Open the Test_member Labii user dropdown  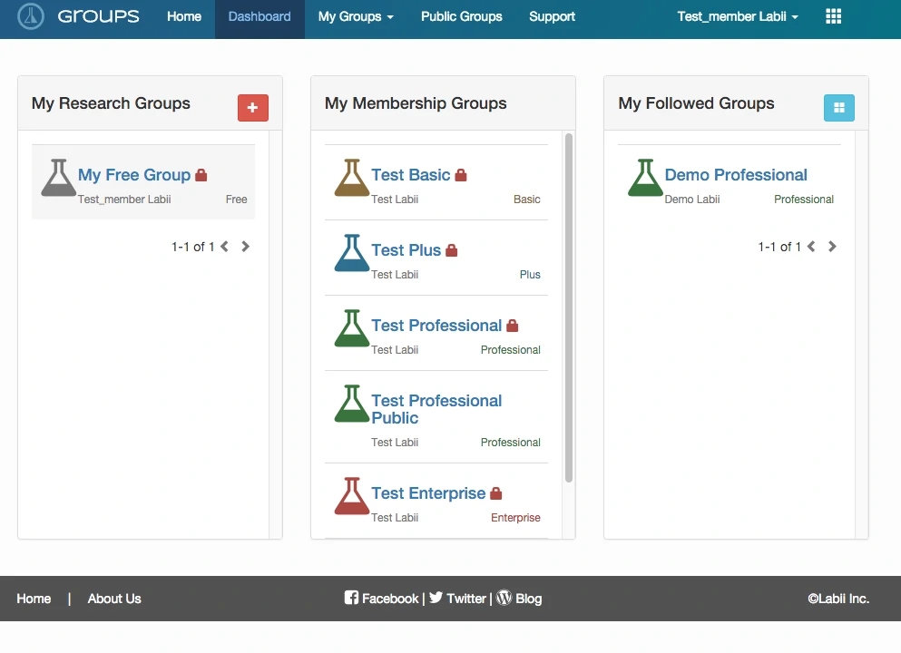(x=738, y=16)
